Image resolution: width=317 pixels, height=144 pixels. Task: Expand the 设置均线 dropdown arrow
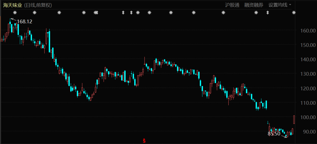click(x=290, y=5)
